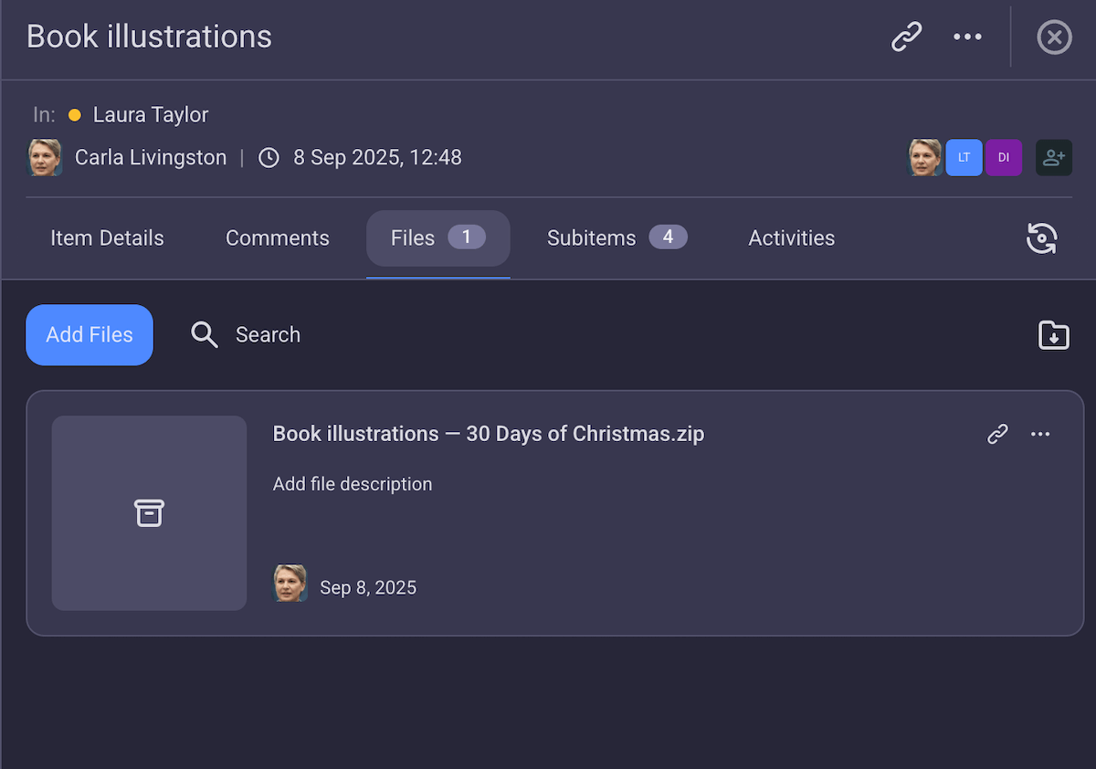Copy the item link in the header
Viewport: 1096px width, 769px height.
pyautogui.click(x=906, y=37)
